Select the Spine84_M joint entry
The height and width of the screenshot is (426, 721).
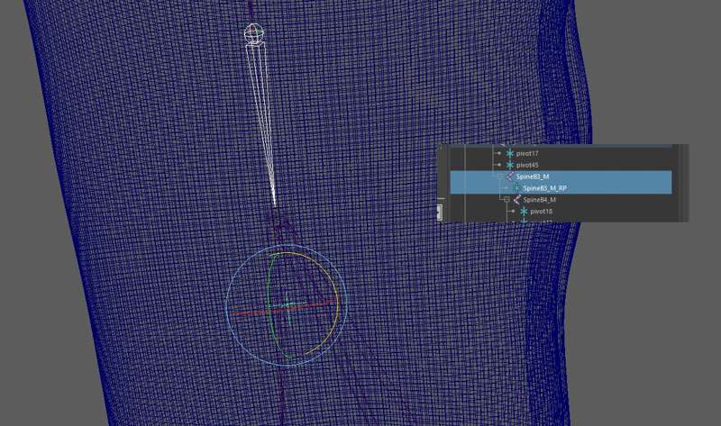pyautogui.click(x=539, y=200)
